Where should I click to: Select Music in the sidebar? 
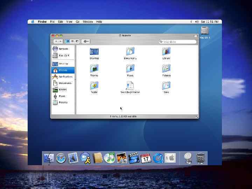click(x=63, y=96)
